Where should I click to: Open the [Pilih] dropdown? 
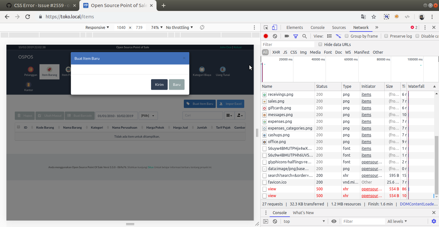[x=148, y=115]
